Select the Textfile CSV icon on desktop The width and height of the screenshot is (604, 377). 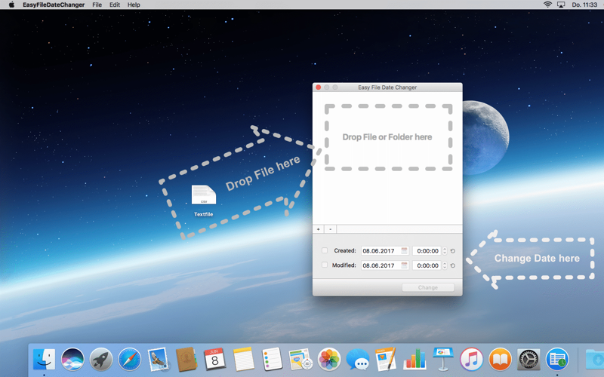[204, 195]
